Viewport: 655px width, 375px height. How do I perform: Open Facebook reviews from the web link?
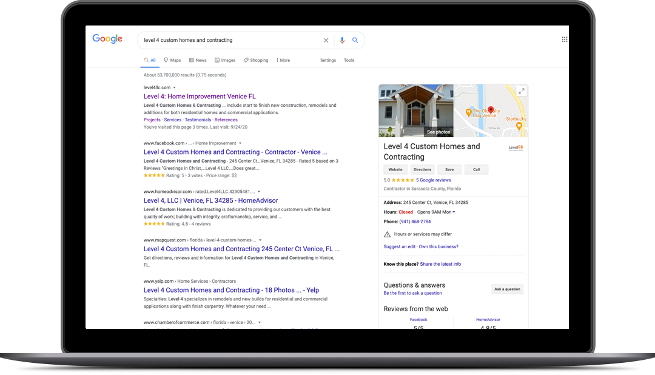pos(418,320)
